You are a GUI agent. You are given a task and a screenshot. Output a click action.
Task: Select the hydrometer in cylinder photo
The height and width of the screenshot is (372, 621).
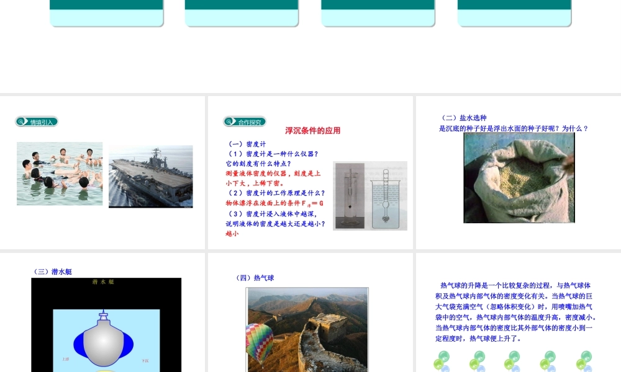click(350, 196)
